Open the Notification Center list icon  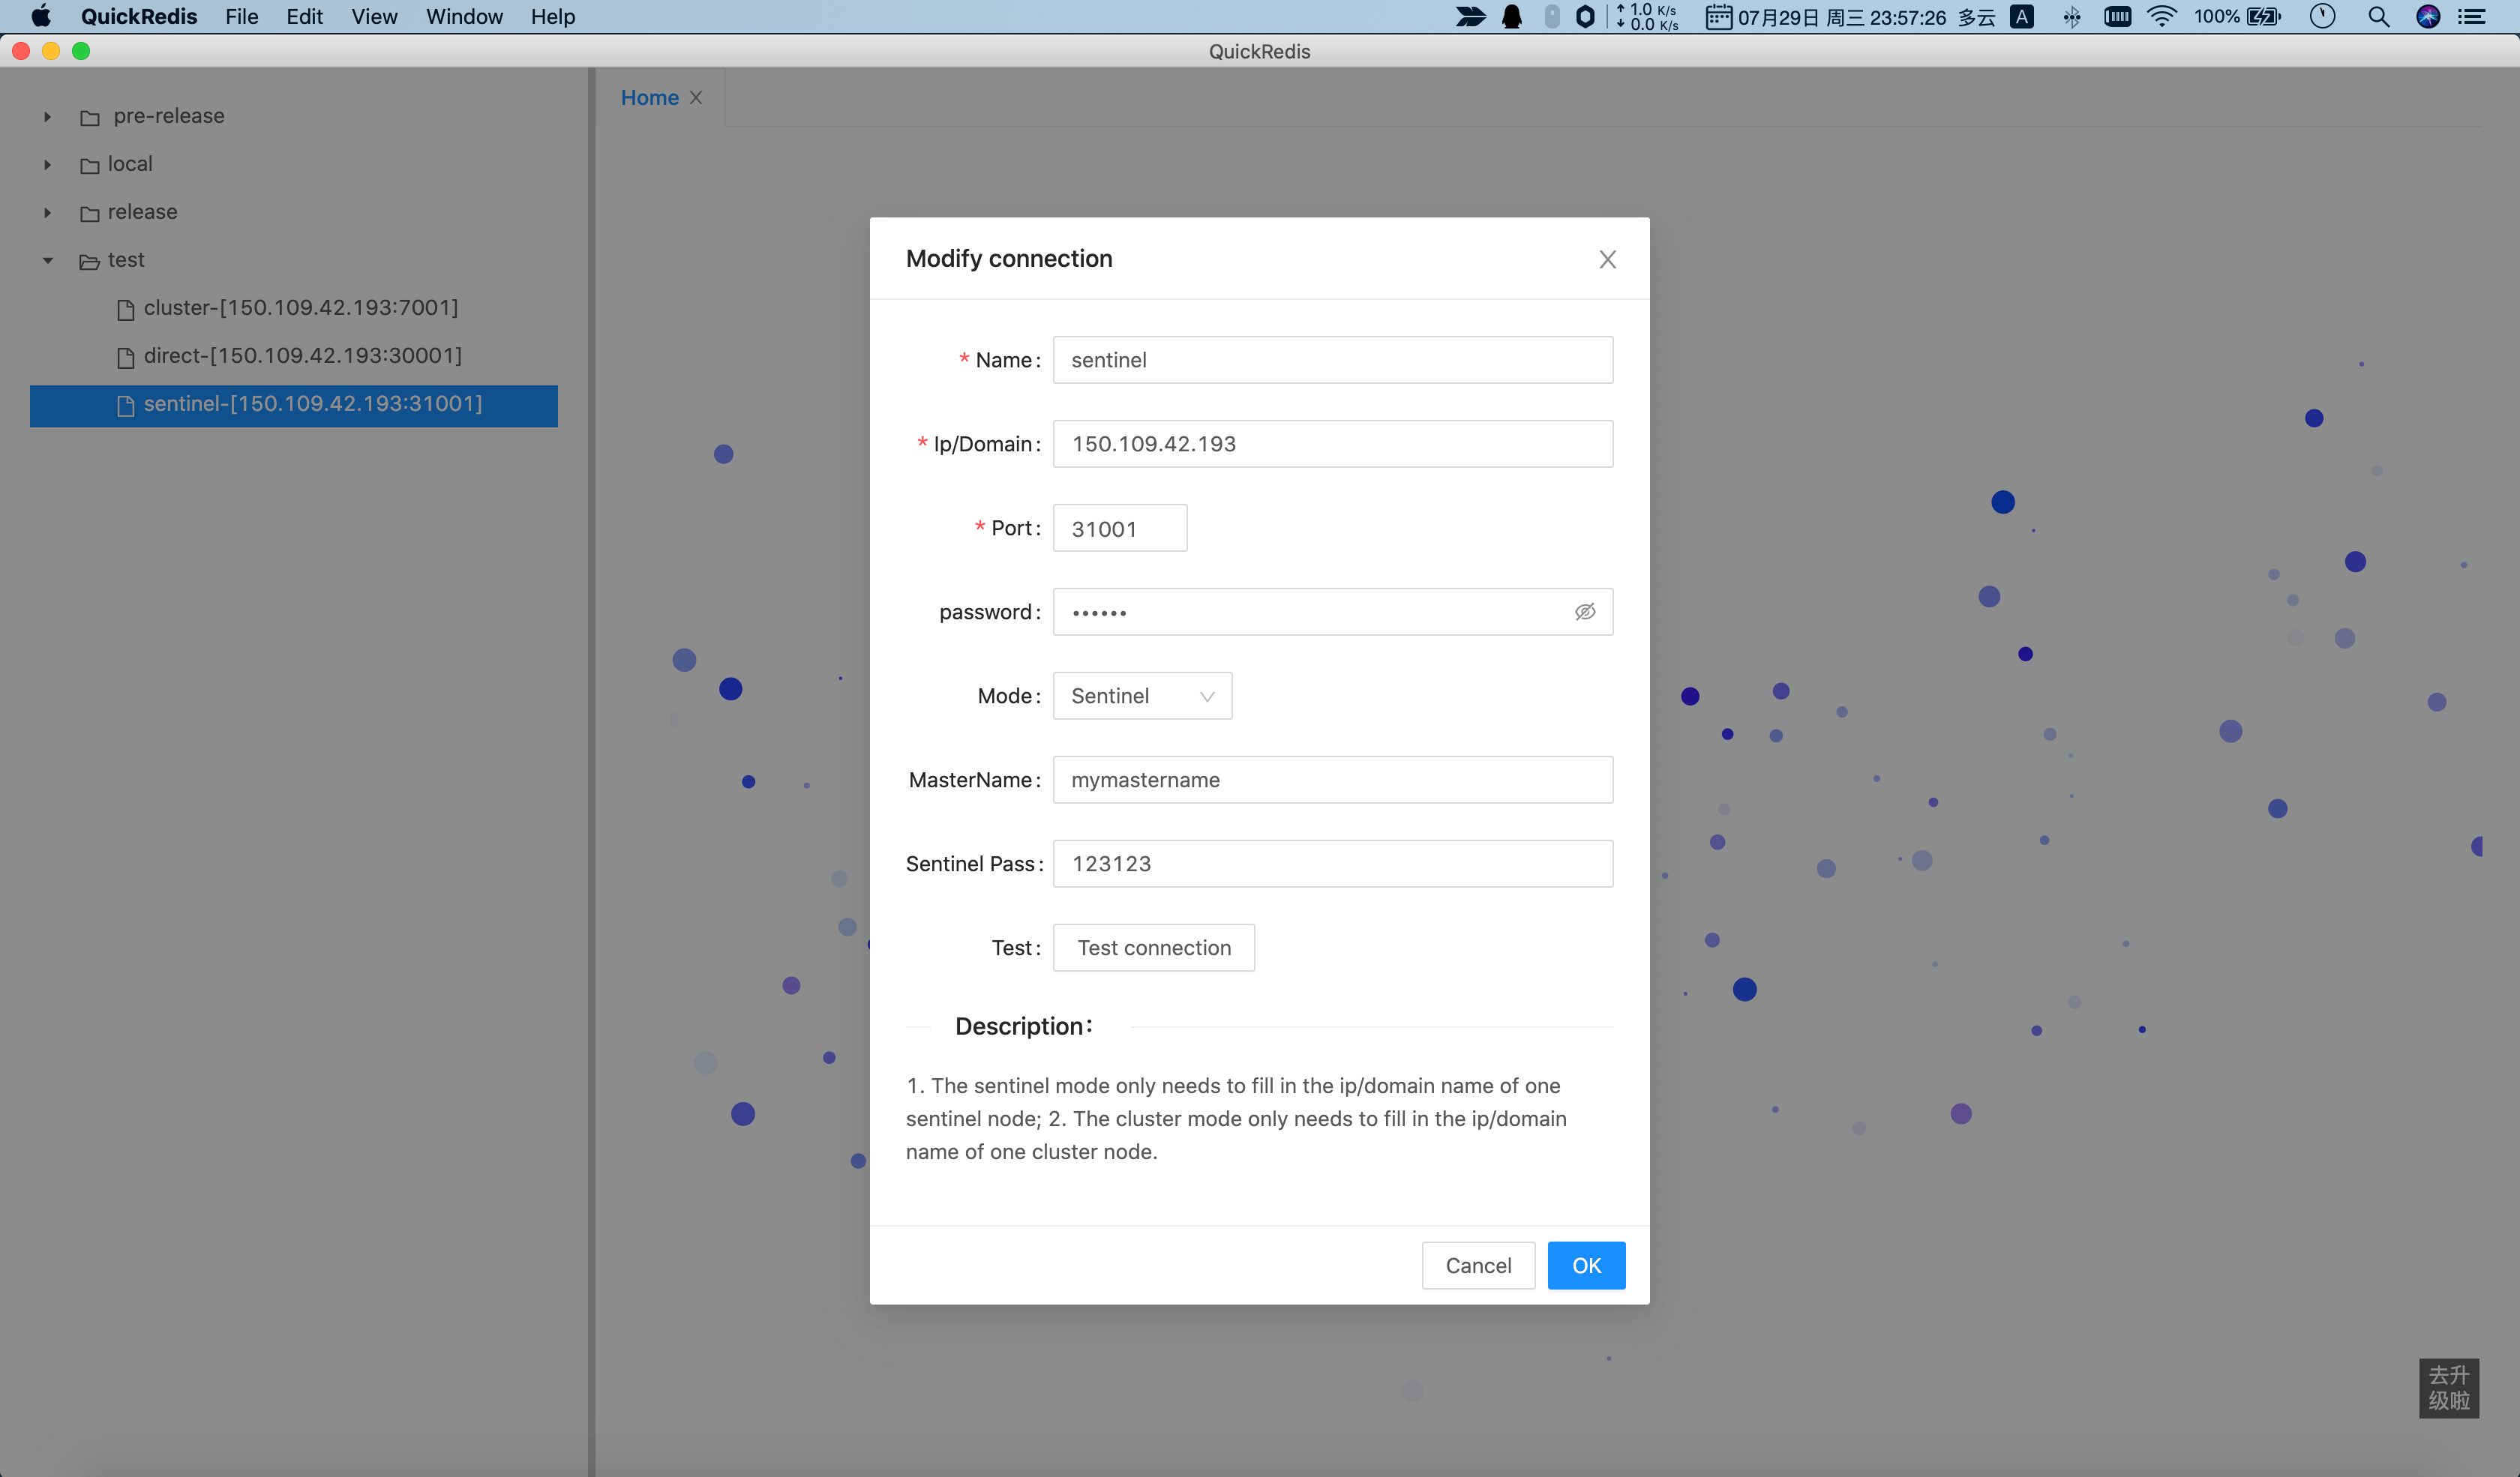[2472, 17]
